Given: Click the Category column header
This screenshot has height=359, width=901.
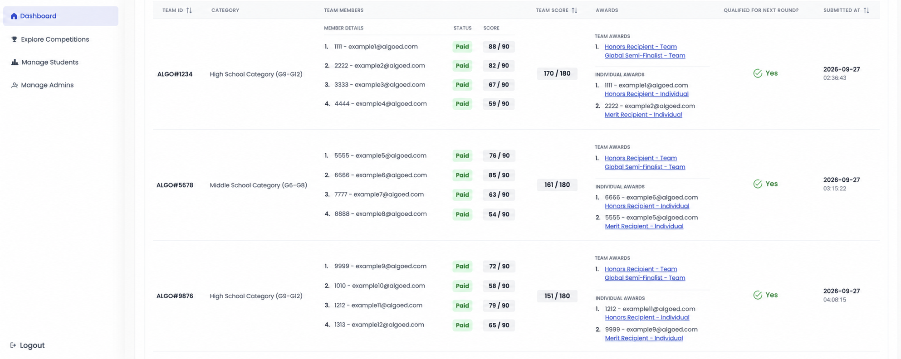Looking at the screenshot, I should (x=225, y=10).
